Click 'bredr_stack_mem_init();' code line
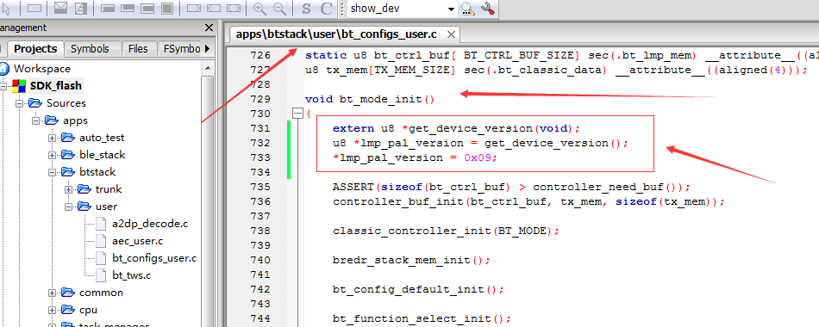Viewport: 819px width, 327px height. point(411,259)
